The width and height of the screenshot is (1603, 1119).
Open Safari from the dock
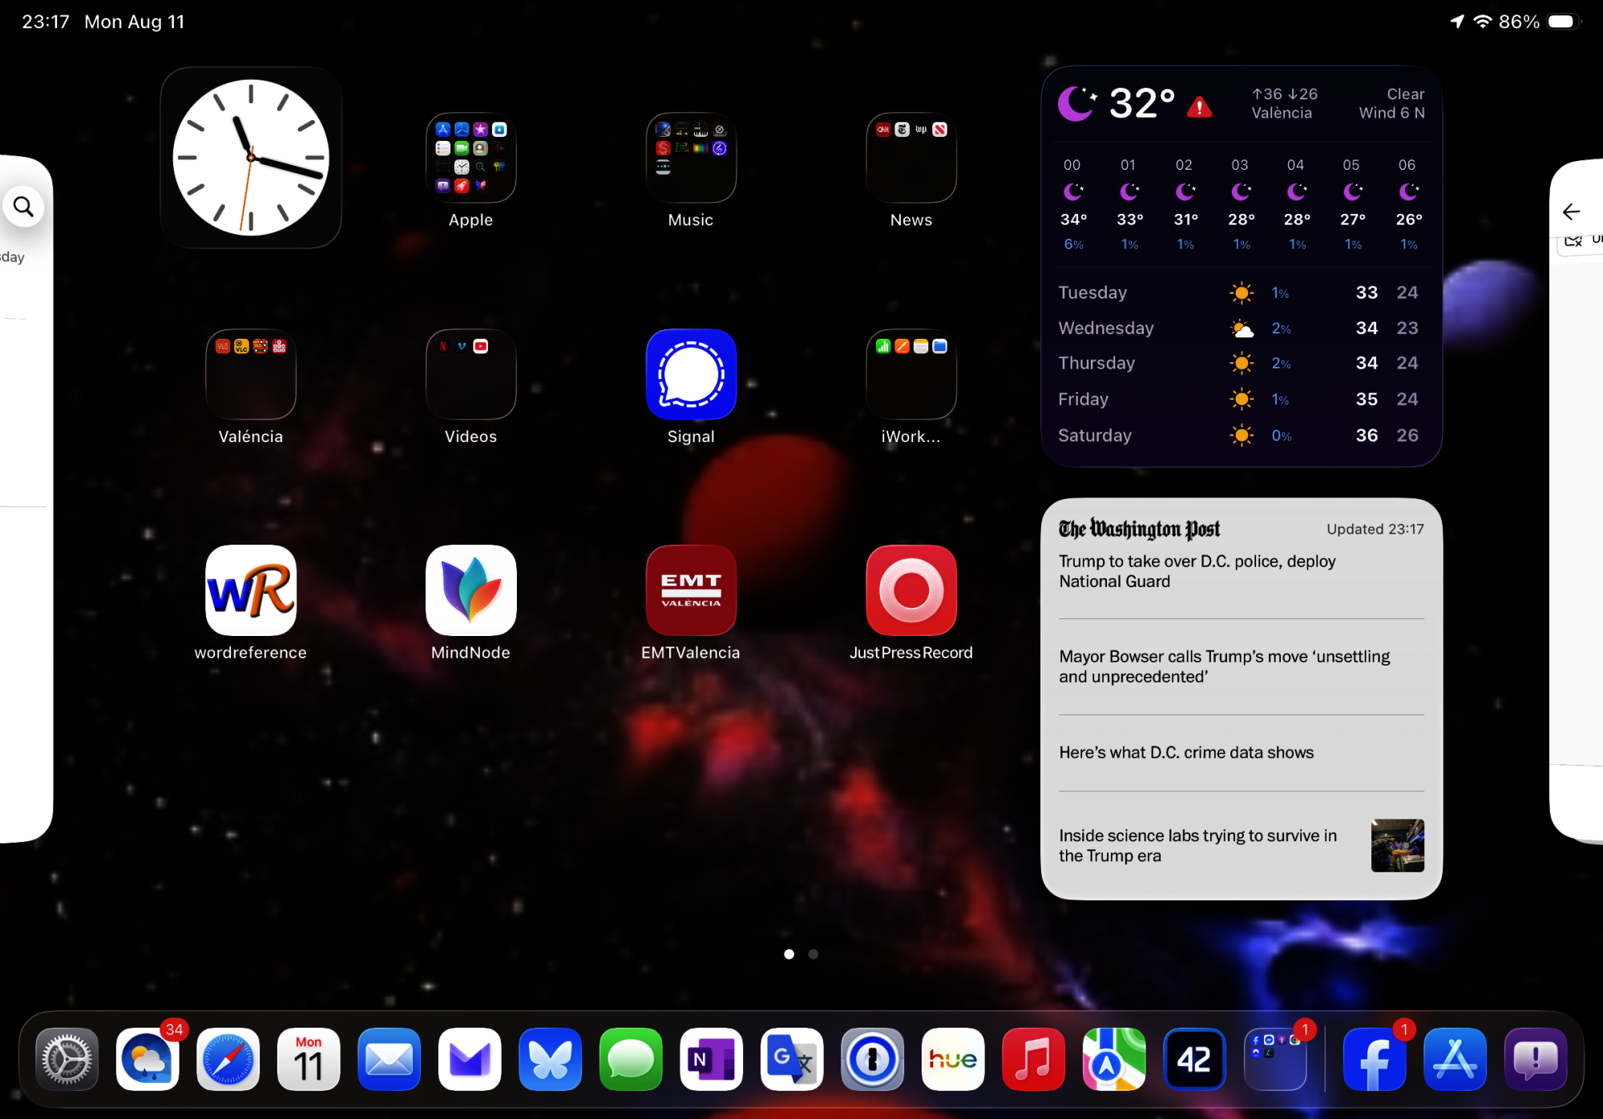point(228,1059)
